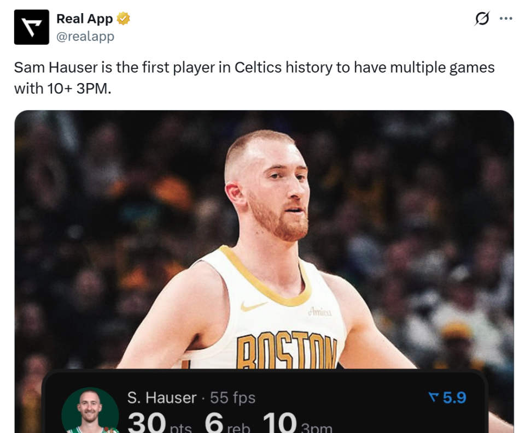
Task: Click the Real App display name
Action: (84, 19)
